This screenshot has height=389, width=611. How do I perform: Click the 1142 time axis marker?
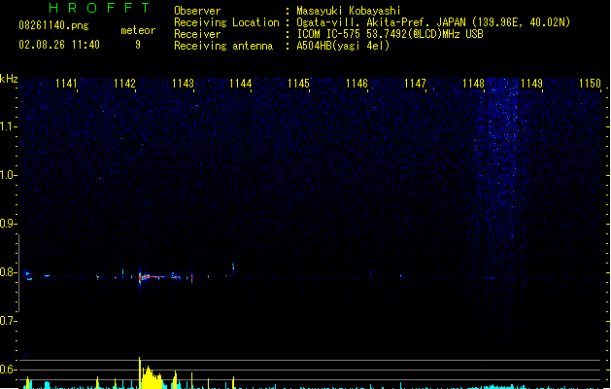coord(124,84)
